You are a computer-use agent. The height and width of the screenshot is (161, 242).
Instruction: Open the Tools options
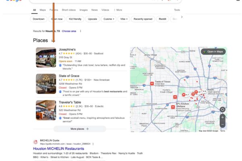click(177, 10)
